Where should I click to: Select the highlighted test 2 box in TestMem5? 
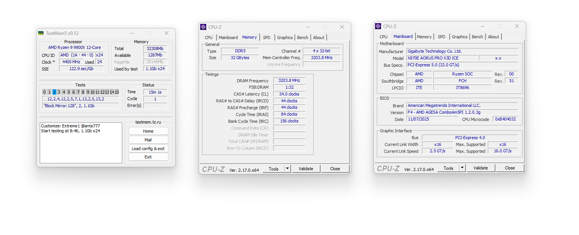[54, 92]
